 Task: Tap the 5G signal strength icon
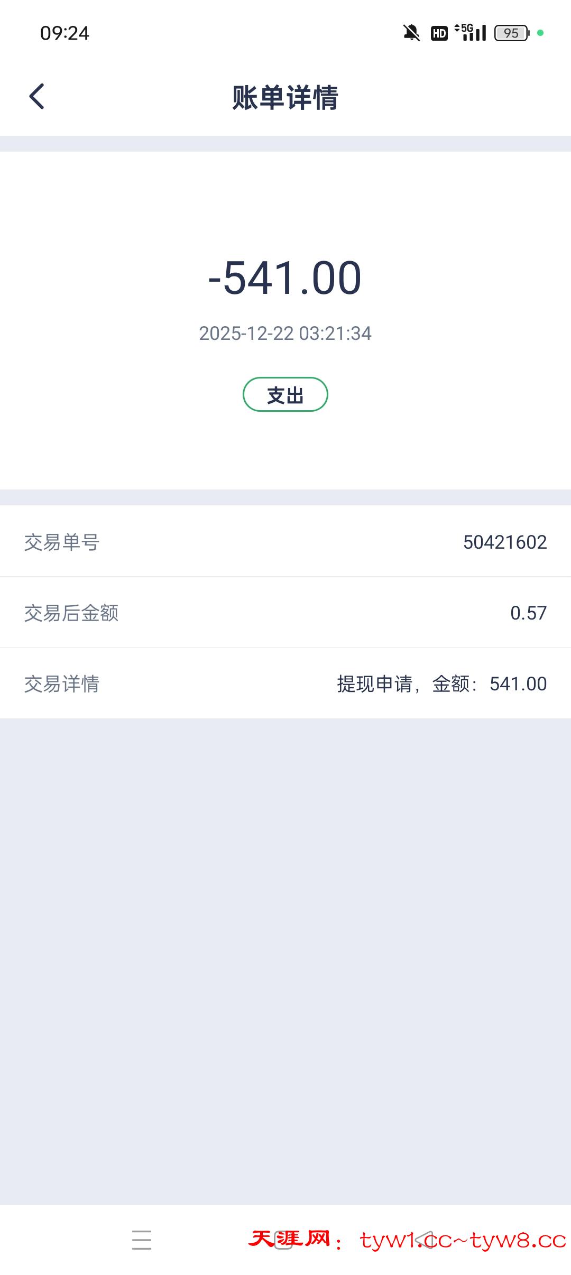tap(471, 33)
